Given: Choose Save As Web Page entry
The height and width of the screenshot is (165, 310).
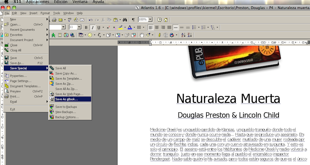Looking at the screenshot, I should pyautogui.click(x=69, y=94).
